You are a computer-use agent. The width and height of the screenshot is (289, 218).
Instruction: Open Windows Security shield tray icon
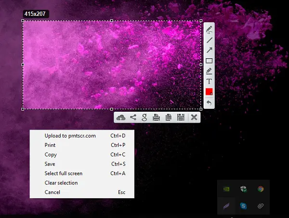pyautogui.click(x=243, y=189)
